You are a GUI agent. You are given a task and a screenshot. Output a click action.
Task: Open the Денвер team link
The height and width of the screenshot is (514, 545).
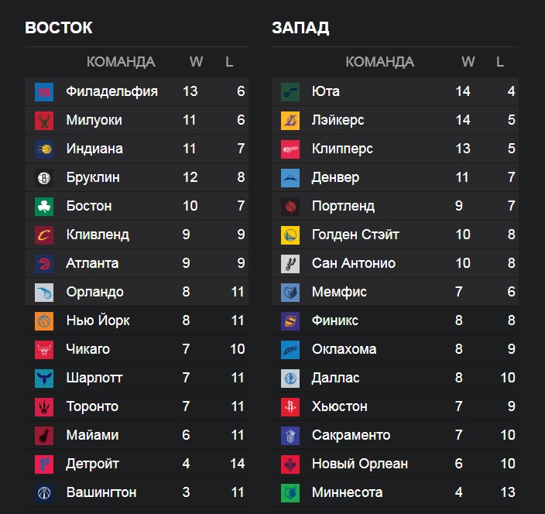pos(335,177)
